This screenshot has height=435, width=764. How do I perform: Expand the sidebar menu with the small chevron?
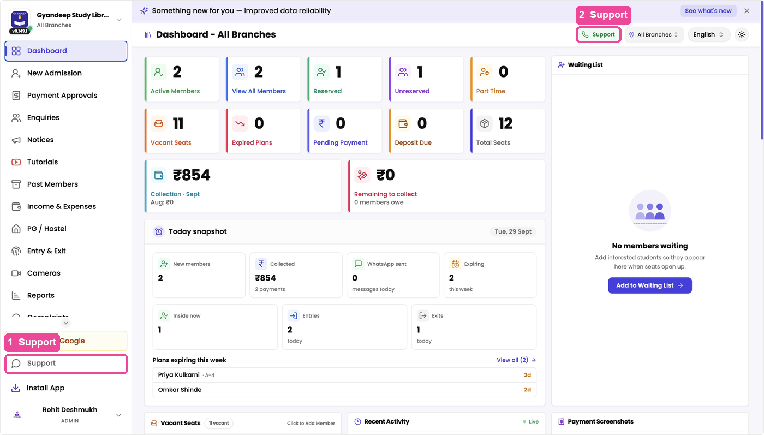point(66,323)
